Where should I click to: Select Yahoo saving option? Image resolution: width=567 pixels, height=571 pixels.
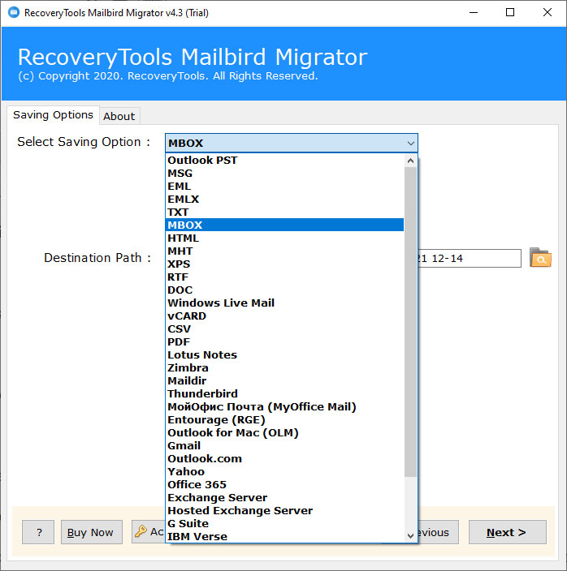(284, 471)
